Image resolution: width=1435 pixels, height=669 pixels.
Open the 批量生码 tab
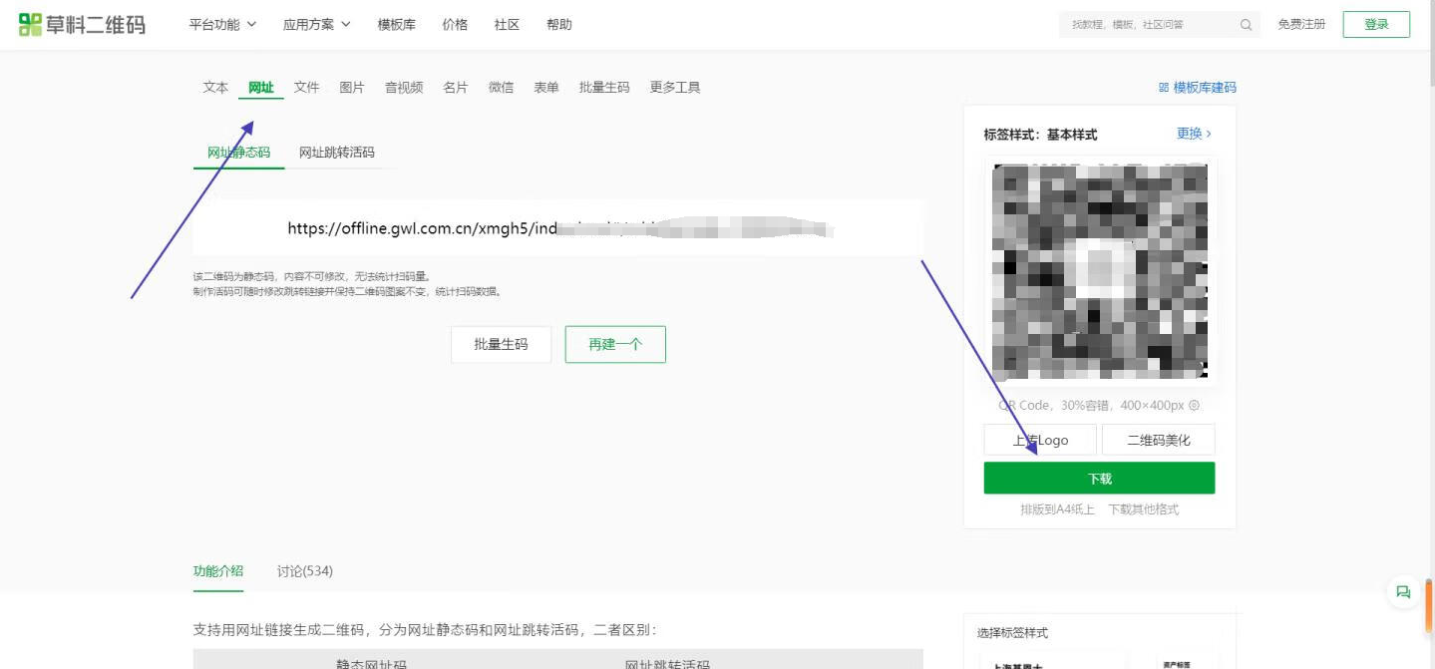[x=604, y=88]
